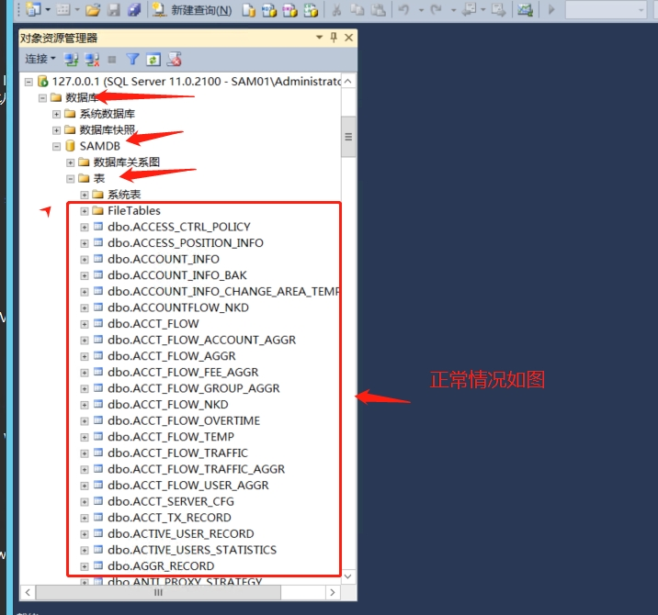Screen dimensions: 658x615
Task: Click the refresh icon in Object Explorer
Action: 153,59
